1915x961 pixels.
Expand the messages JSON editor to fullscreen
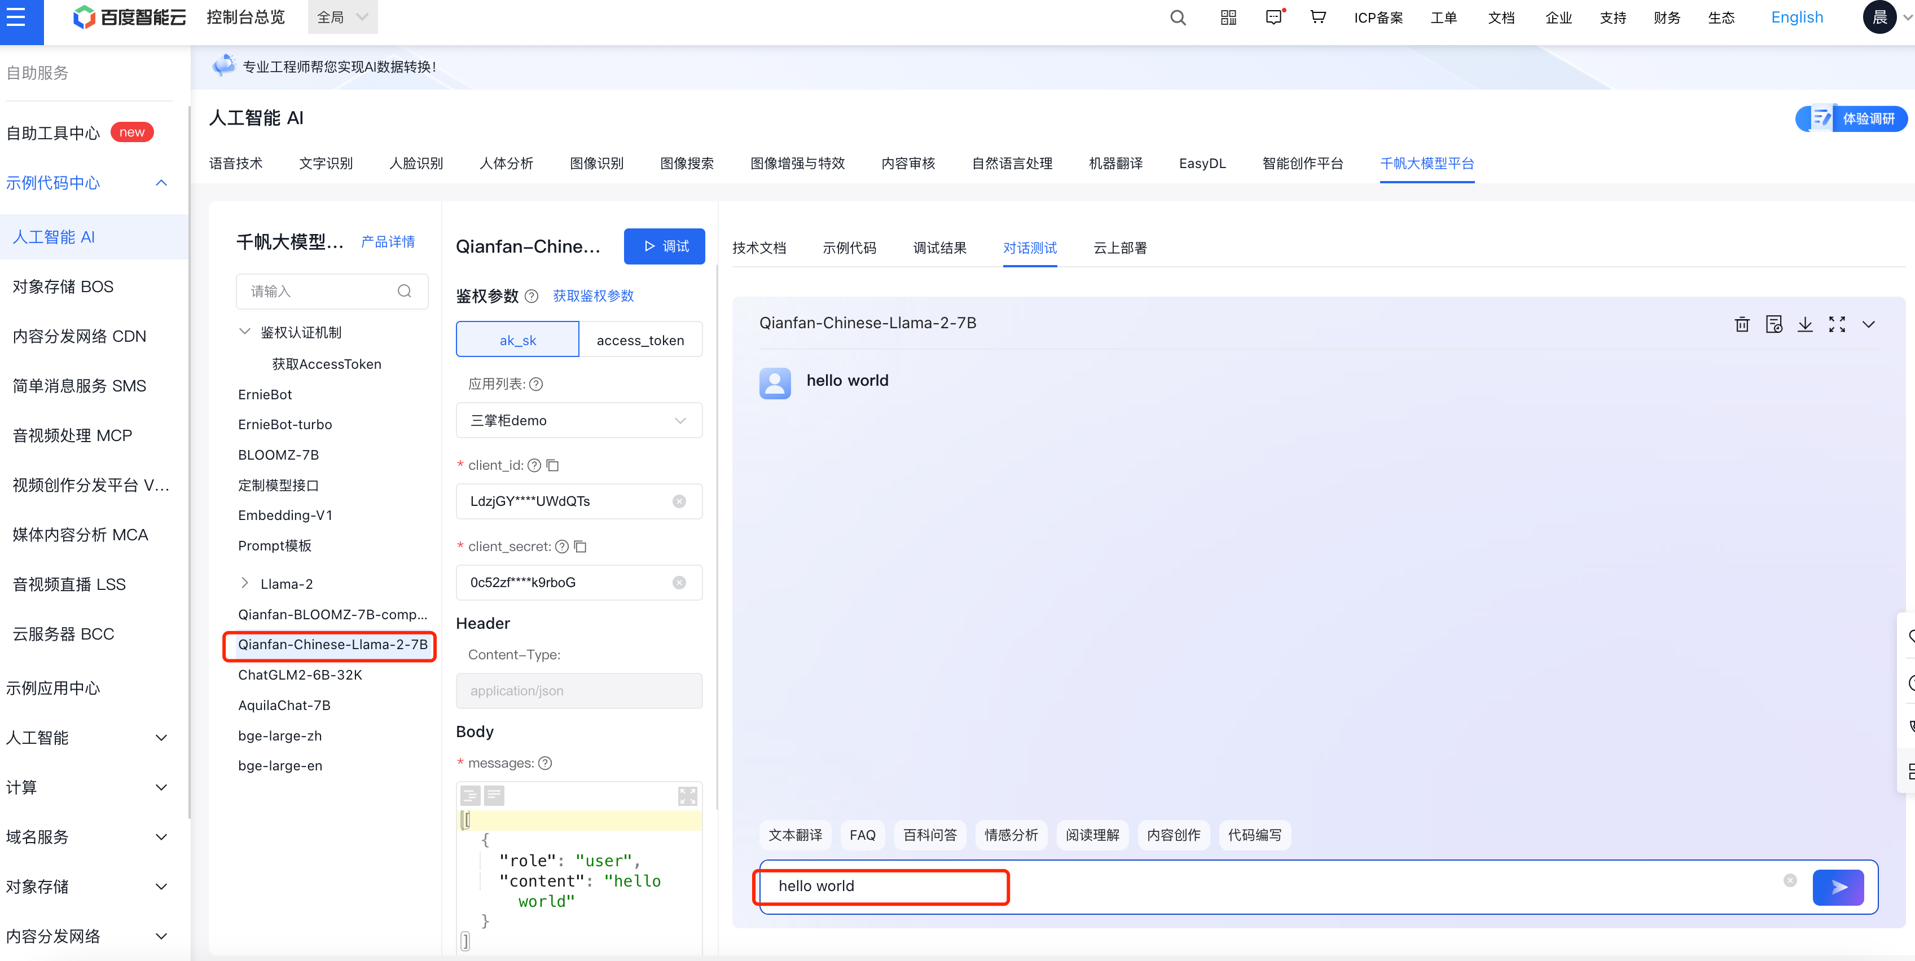coord(687,796)
